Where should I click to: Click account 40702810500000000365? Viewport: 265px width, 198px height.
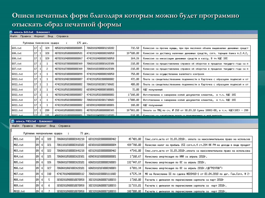(100, 110)
